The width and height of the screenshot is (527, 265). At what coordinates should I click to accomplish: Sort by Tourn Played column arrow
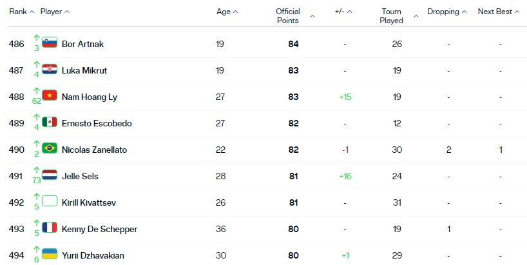tap(416, 16)
